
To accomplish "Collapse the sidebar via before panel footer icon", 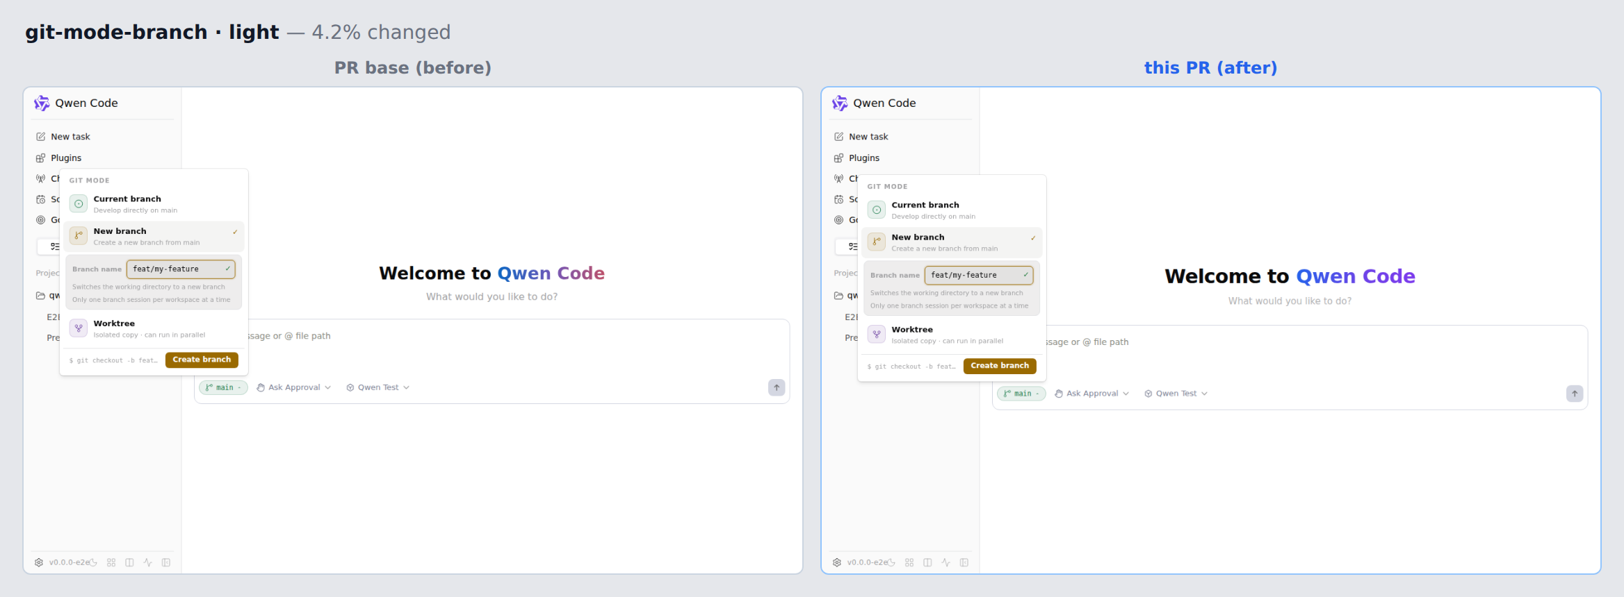I will pos(166,562).
